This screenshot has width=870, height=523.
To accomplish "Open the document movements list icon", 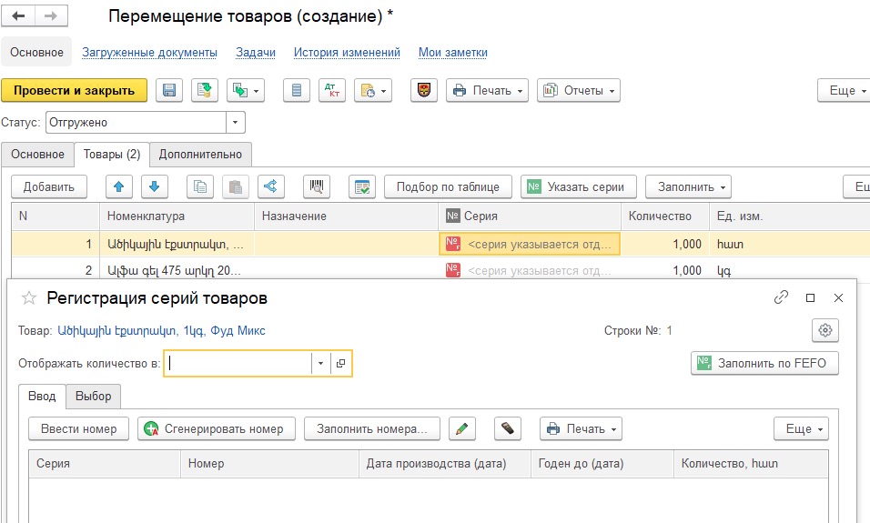I will click(x=297, y=90).
